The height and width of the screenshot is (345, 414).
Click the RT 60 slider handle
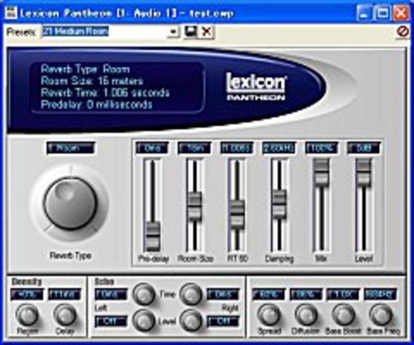(237, 214)
